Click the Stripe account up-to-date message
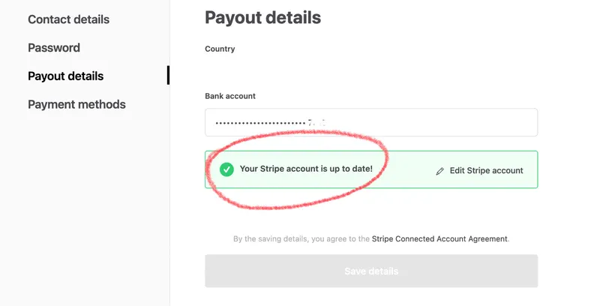The height and width of the screenshot is (306, 600). 306,169
